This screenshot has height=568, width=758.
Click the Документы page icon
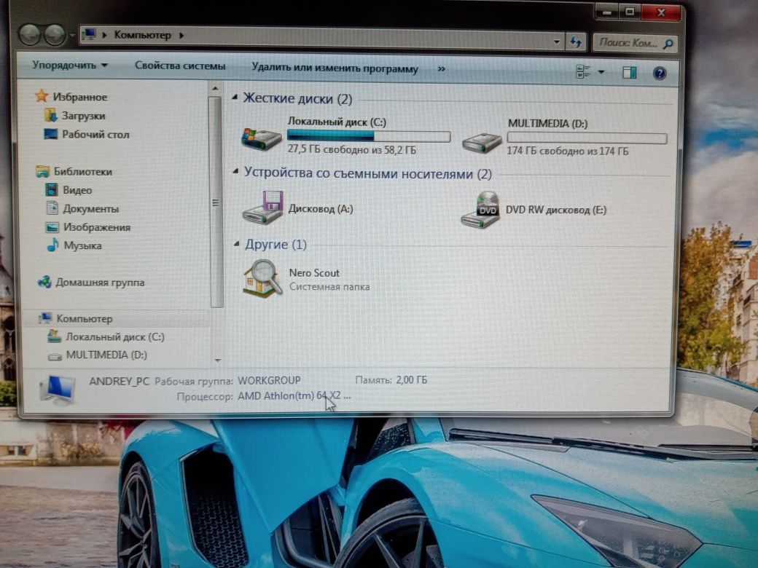pos(52,208)
